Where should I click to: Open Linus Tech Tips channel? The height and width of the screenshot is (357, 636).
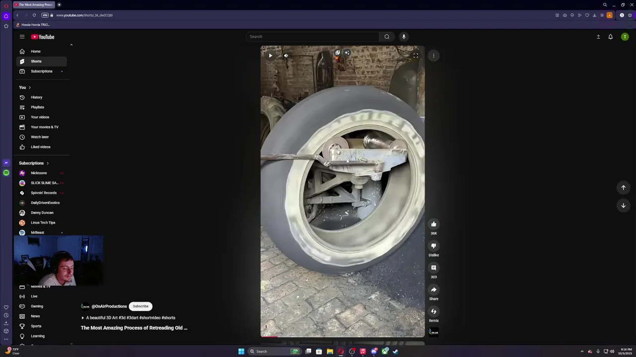42,223
